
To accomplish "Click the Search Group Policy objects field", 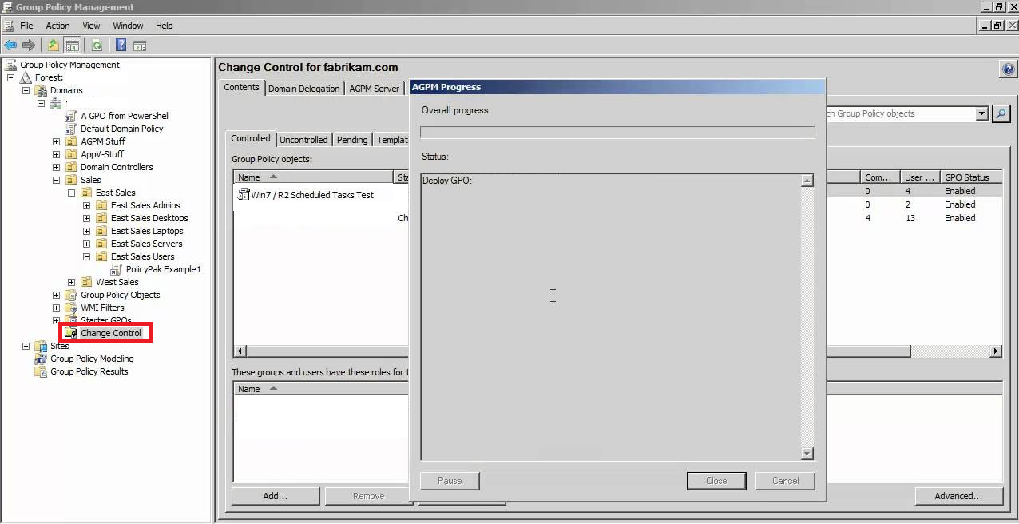I will point(901,113).
